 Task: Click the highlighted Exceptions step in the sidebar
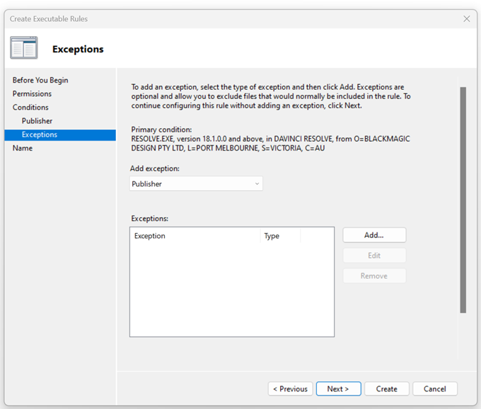pyautogui.click(x=40, y=135)
